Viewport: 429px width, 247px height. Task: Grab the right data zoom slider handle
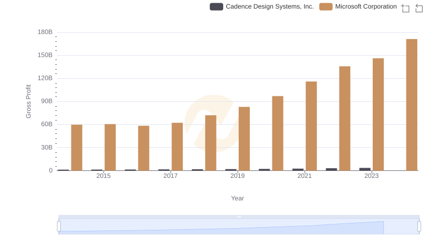point(419,227)
